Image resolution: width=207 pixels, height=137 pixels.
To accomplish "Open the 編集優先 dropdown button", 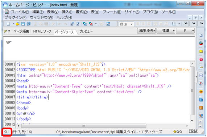I will pyautogui.click(x=146, y=31).
